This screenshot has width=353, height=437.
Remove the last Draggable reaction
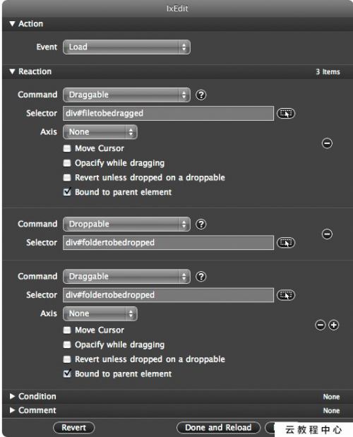pos(321,325)
